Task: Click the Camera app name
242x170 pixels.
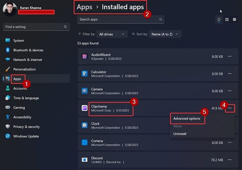Action: pos(97,89)
